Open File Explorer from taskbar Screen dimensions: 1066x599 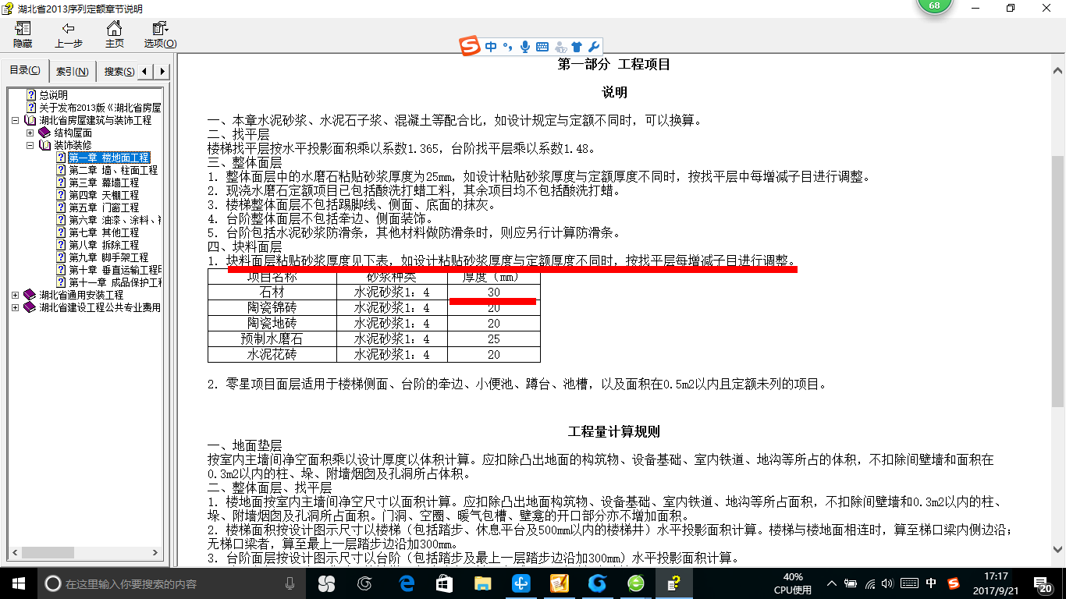pyautogui.click(x=483, y=583)
